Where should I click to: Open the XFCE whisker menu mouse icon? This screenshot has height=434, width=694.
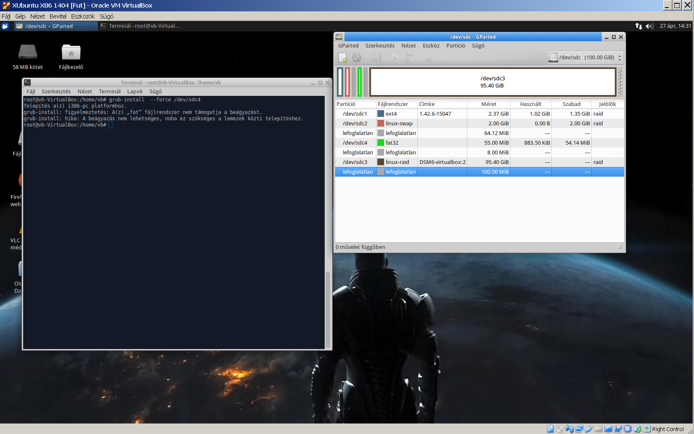[x=5, y=26]
